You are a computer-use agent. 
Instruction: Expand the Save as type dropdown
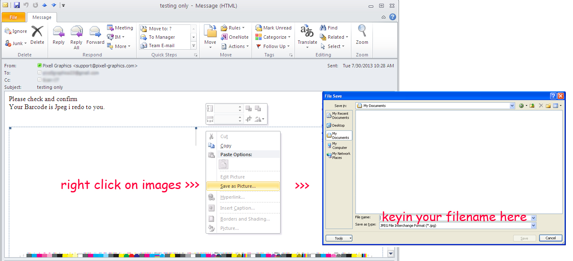(533, 226)
